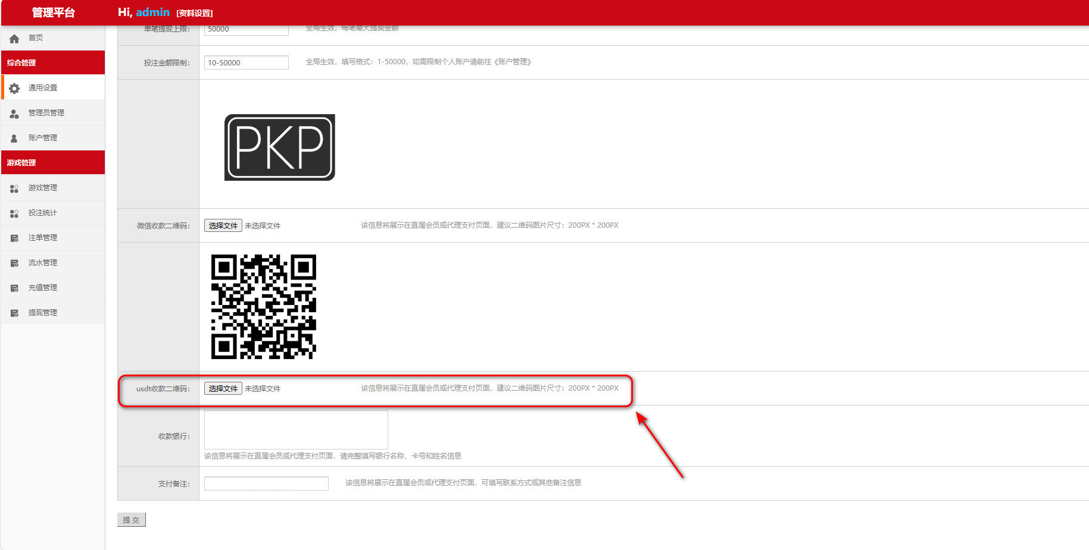Click the 收款银行 label
The height and width of the screenshot is (550, 1089).
tap(174, 436)
